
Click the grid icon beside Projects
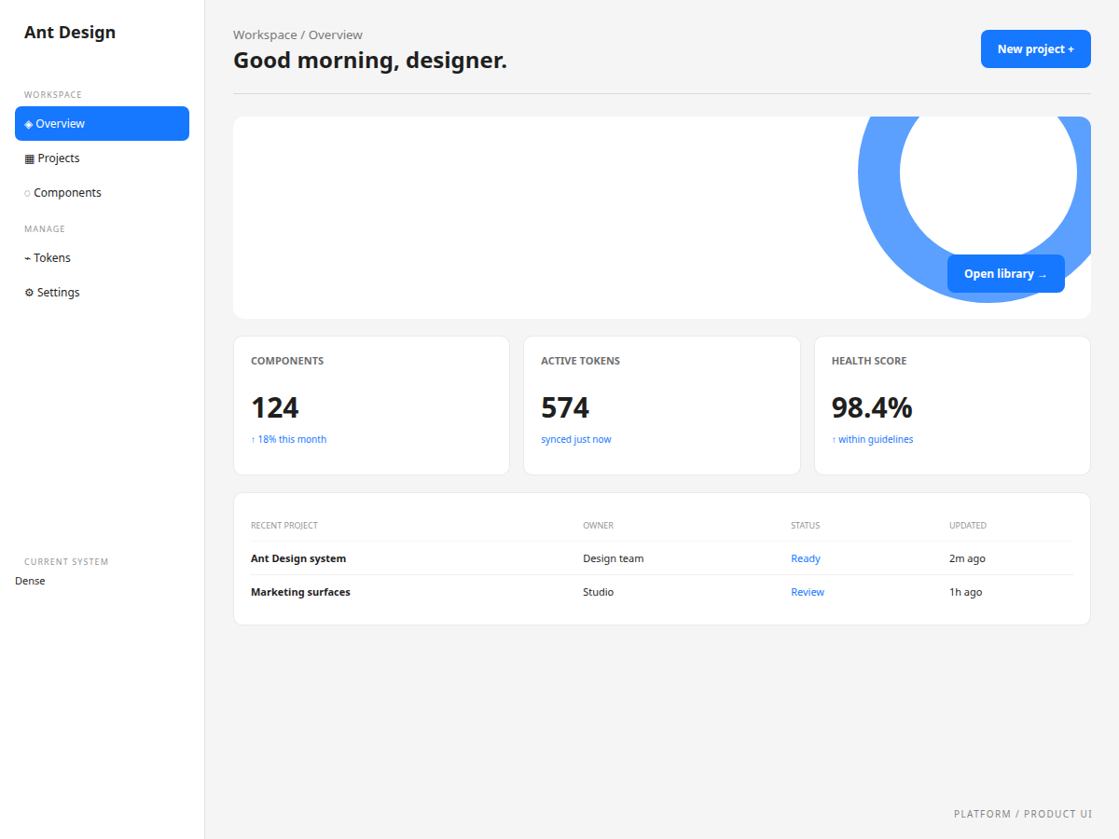pos(29,158)
